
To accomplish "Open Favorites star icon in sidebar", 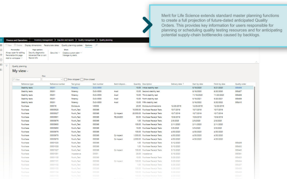I will (x=1, y=55).
